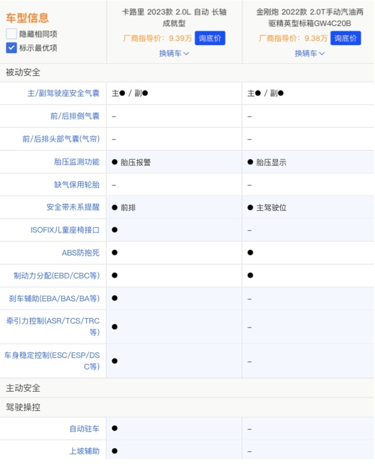Click 询底价 button for 金刚炮 2022款
375x467 pixels.
pos(346,38)
